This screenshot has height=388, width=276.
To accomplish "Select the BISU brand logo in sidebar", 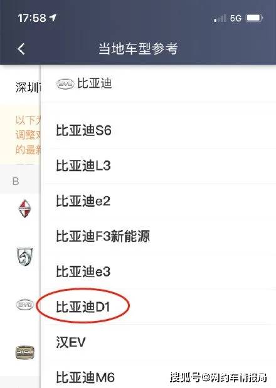I will point(24,352).
